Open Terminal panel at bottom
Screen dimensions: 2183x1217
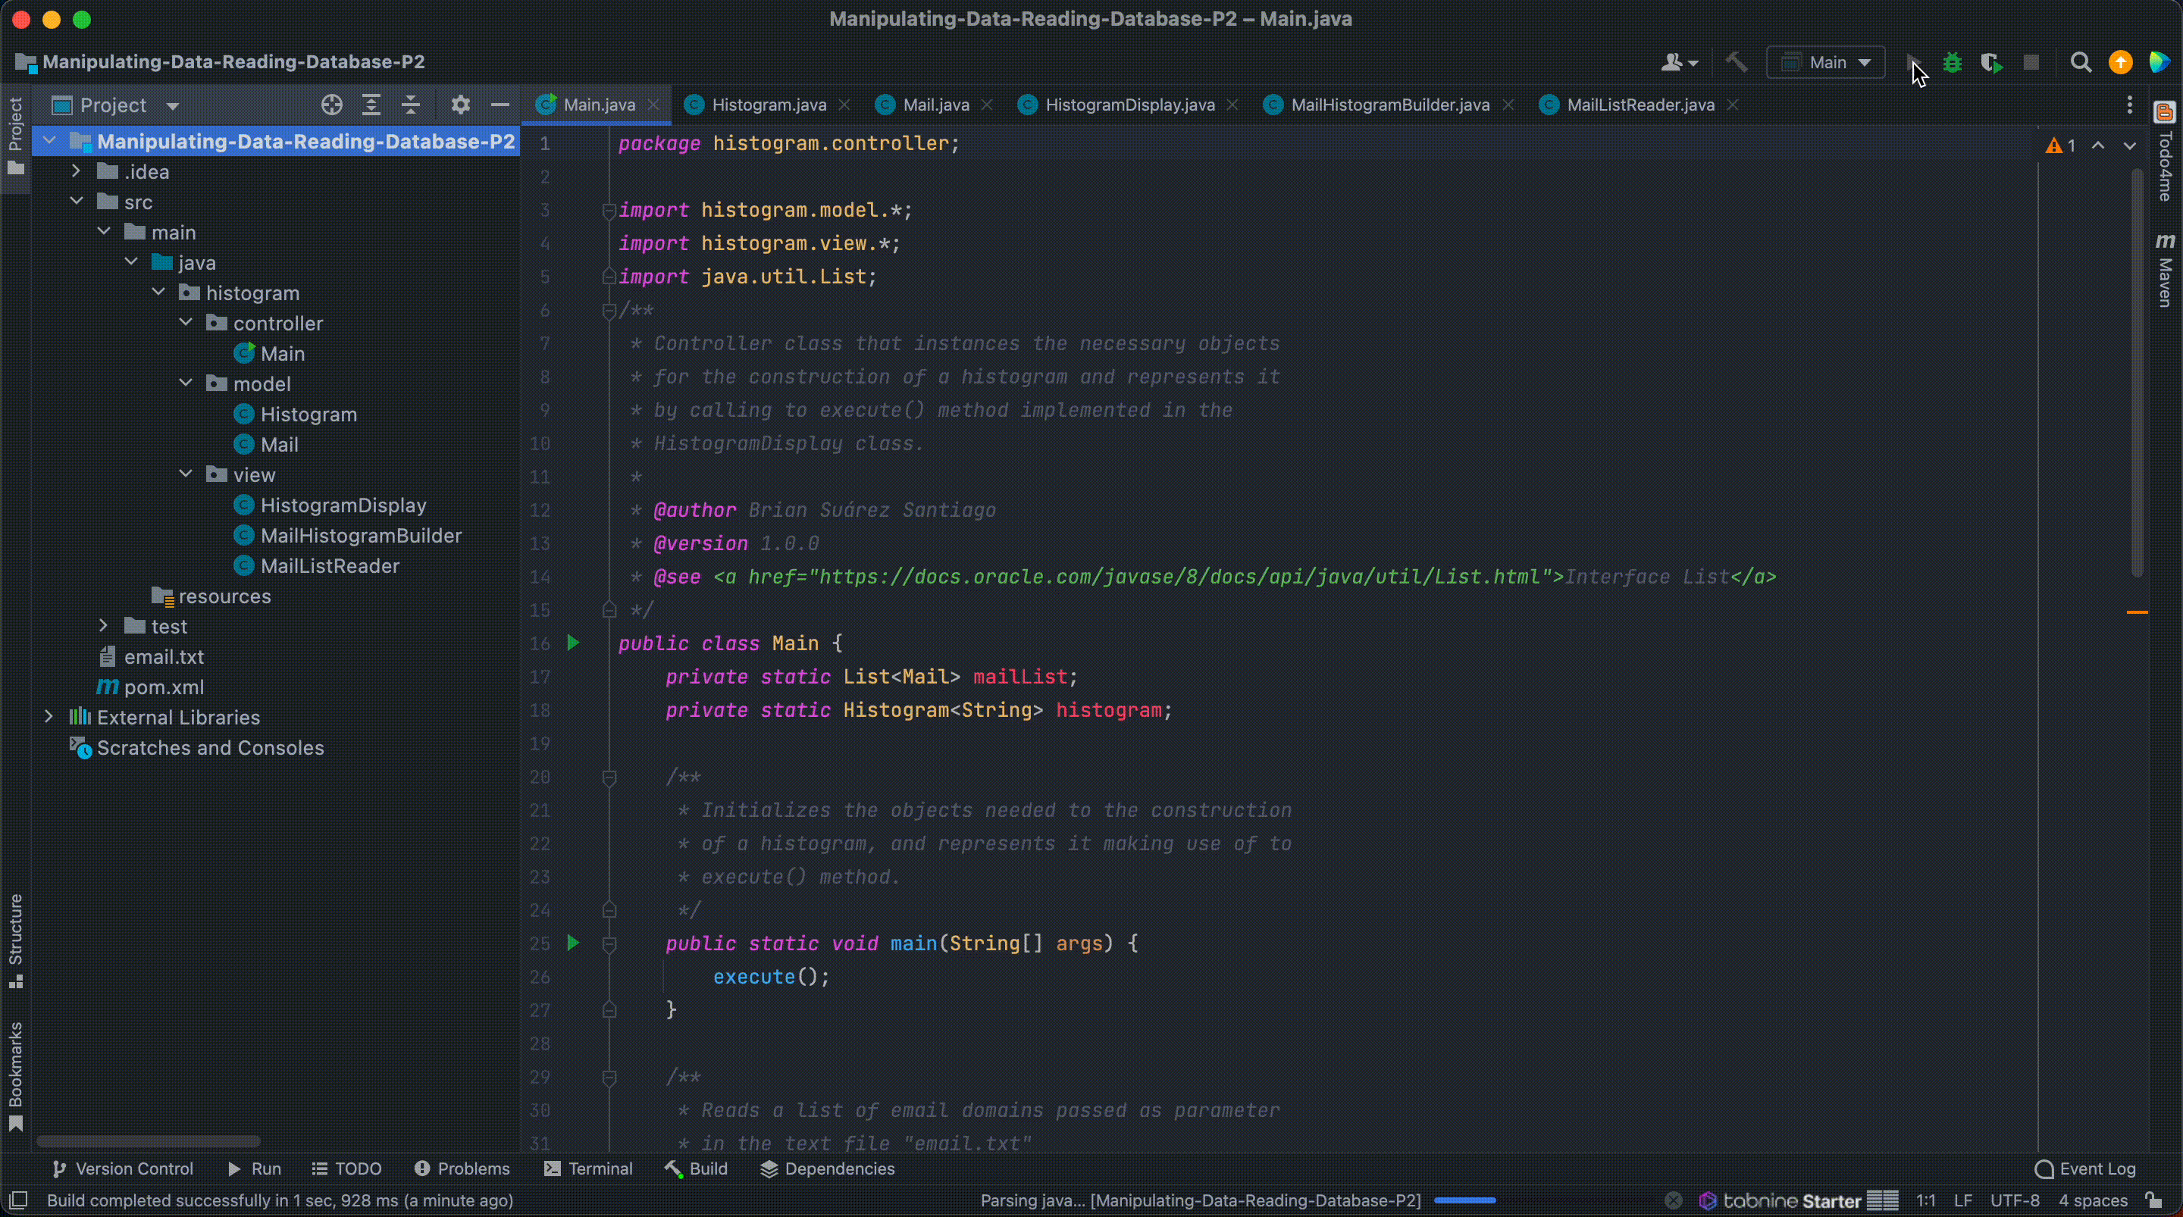tap(600, 1169)
